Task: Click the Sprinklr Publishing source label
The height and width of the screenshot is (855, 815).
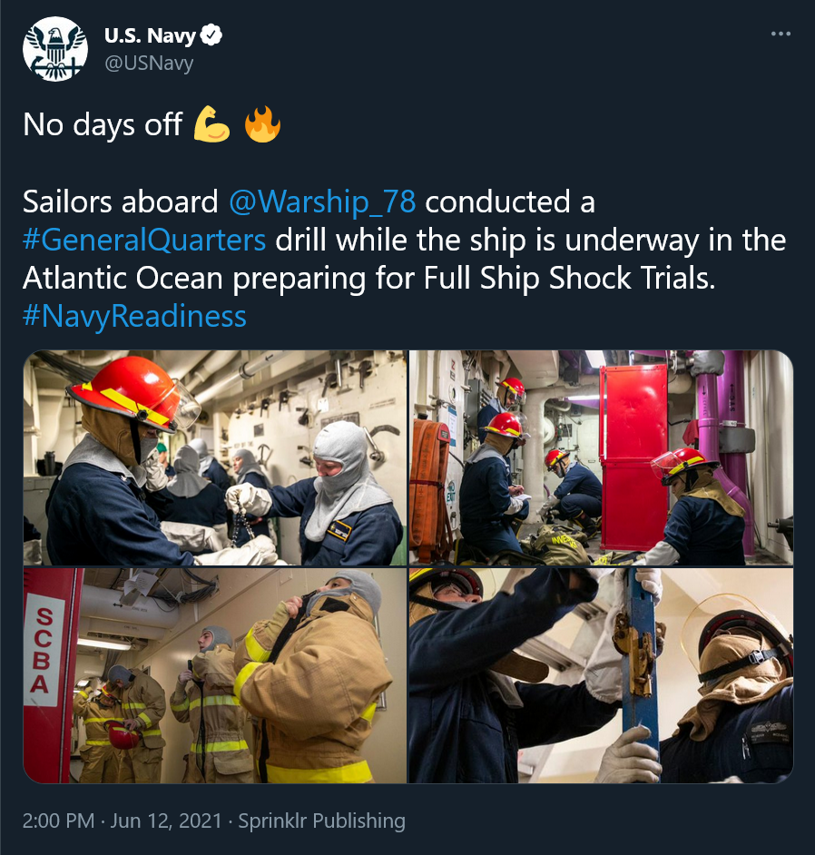Action: point(321,821)
